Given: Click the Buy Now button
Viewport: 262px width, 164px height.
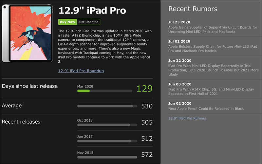Looking at the screenshot, I should 67,22.
